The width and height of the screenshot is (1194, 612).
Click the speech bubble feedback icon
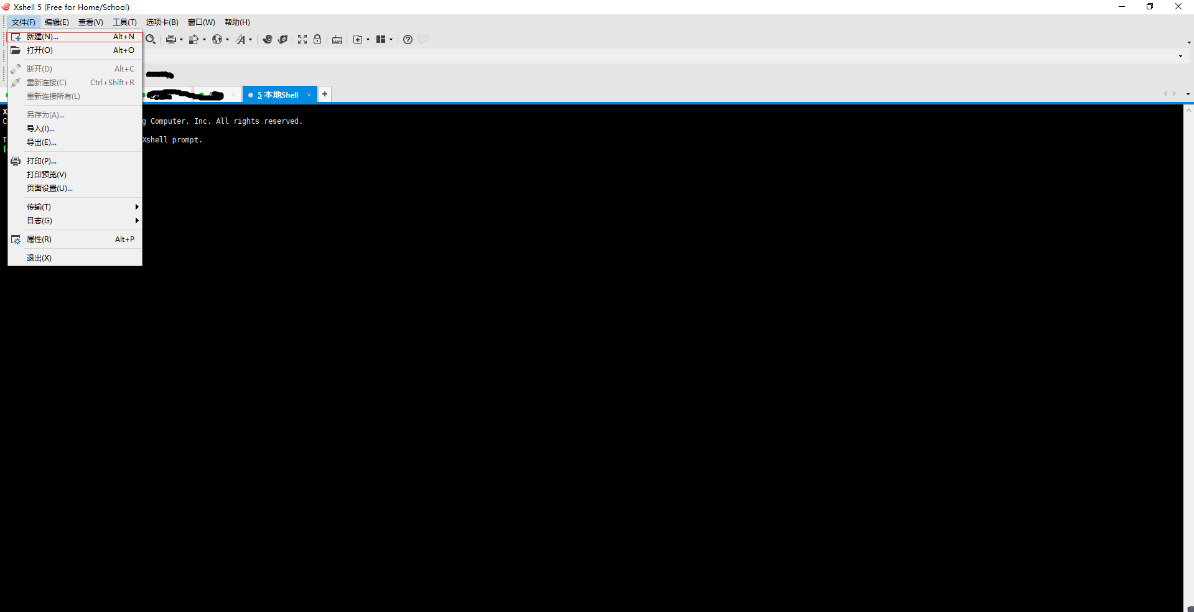coord(423,39)
